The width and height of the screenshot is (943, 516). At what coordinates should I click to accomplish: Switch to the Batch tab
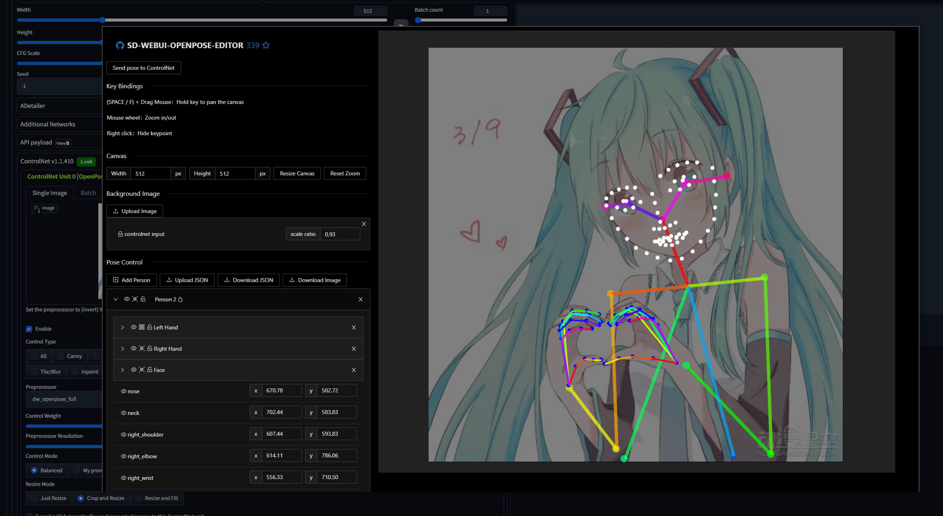(x=88, y=193)
